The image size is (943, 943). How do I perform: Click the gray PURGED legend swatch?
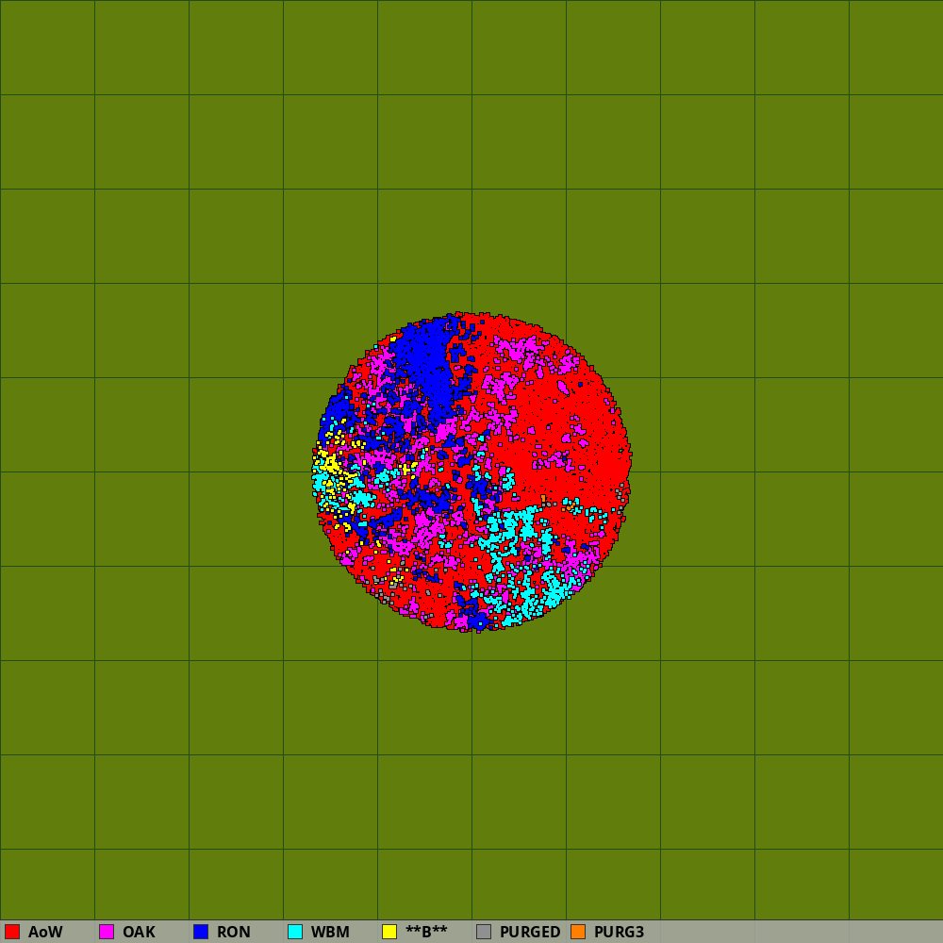pos(484,932)
